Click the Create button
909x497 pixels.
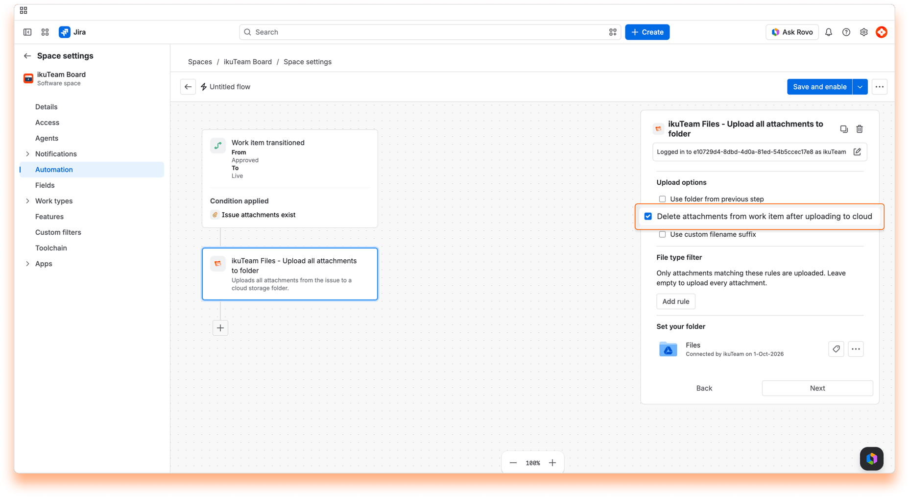tap(647, 32)
